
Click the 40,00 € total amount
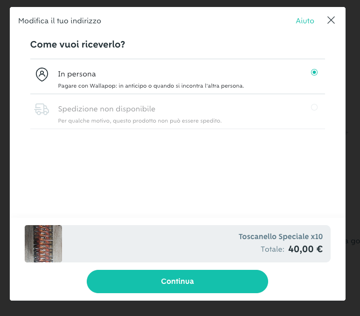(305, 249)
